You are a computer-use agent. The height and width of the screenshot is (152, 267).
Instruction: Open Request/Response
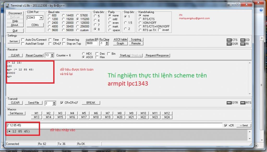(x=157, y=55)
